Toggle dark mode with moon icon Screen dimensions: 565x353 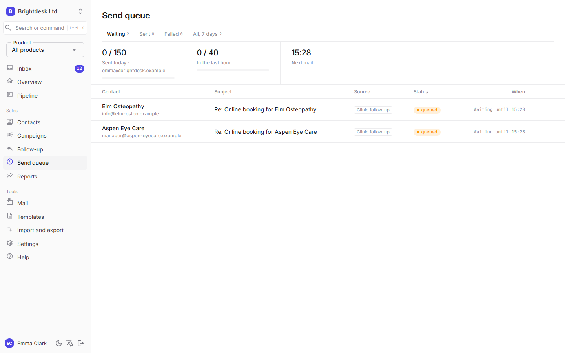(59, 343)
